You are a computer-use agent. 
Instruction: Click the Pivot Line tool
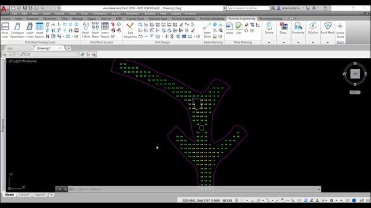click(x=5, y=30)
